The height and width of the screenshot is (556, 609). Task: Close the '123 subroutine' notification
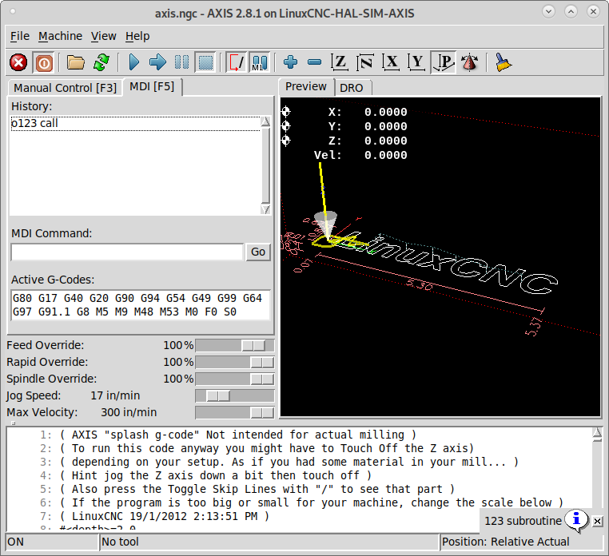coord(597,521)
